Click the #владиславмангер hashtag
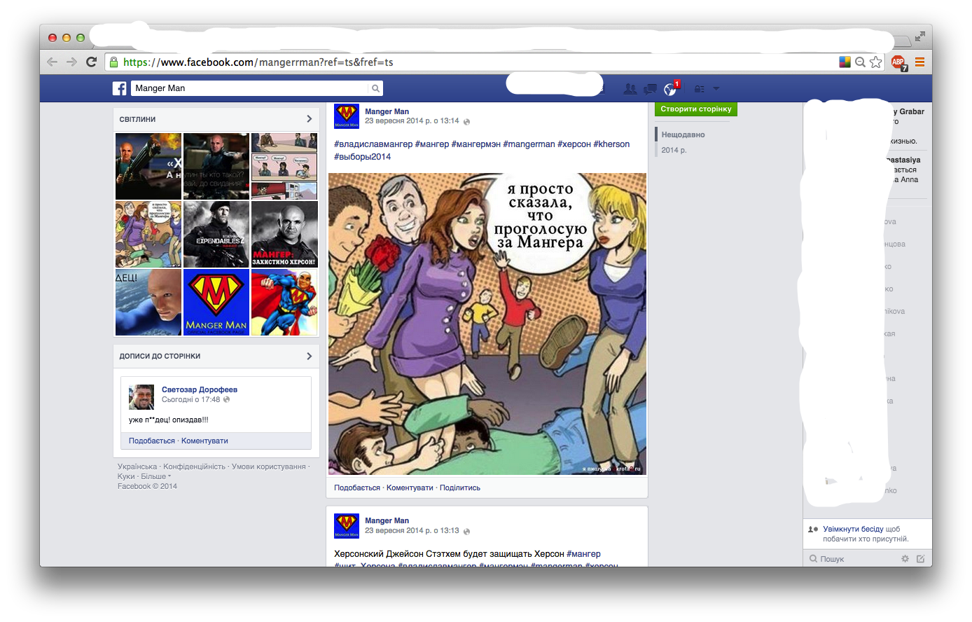The image size is (972, 622). pyautogui.click(x=373, y=144)
